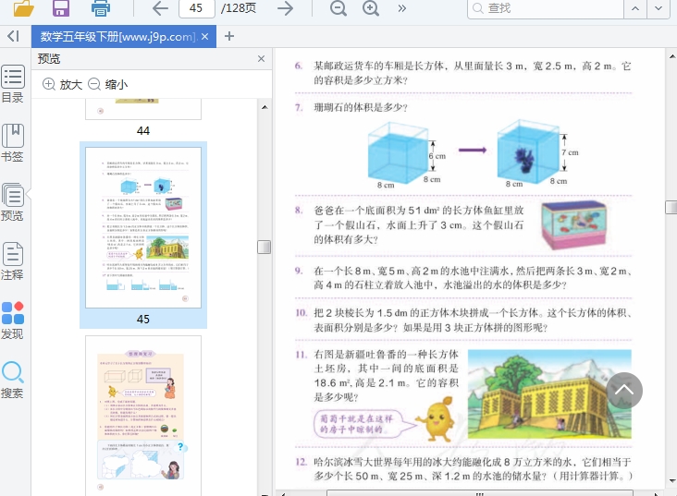Click the scroll to top round button

pyautogui.click(x=625, y=392)
